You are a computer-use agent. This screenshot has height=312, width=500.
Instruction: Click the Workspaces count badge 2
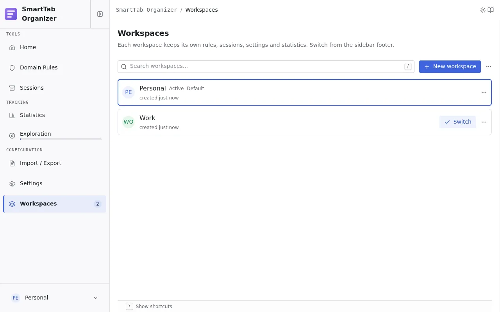click(x=98, y=204)
